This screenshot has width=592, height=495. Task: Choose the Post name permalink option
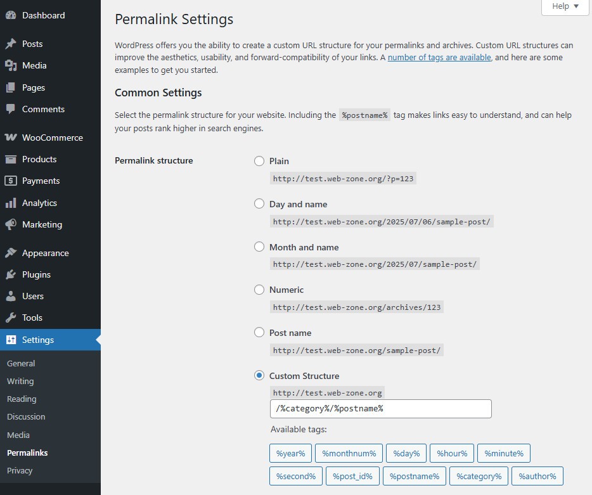click(259, 332)
